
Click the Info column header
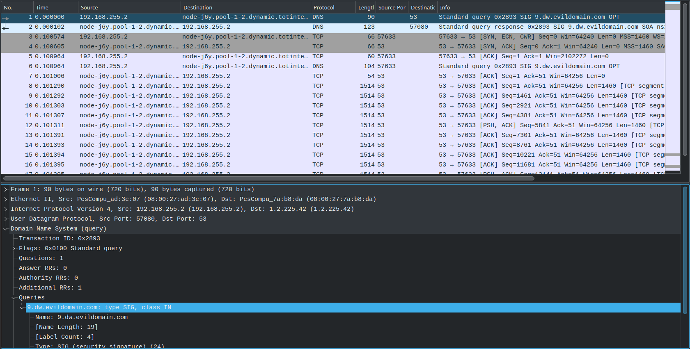point(551,7)
